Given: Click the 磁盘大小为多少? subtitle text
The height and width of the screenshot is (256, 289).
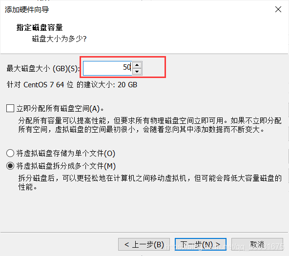Looking at the screenshot, I should tap(60, 39).
